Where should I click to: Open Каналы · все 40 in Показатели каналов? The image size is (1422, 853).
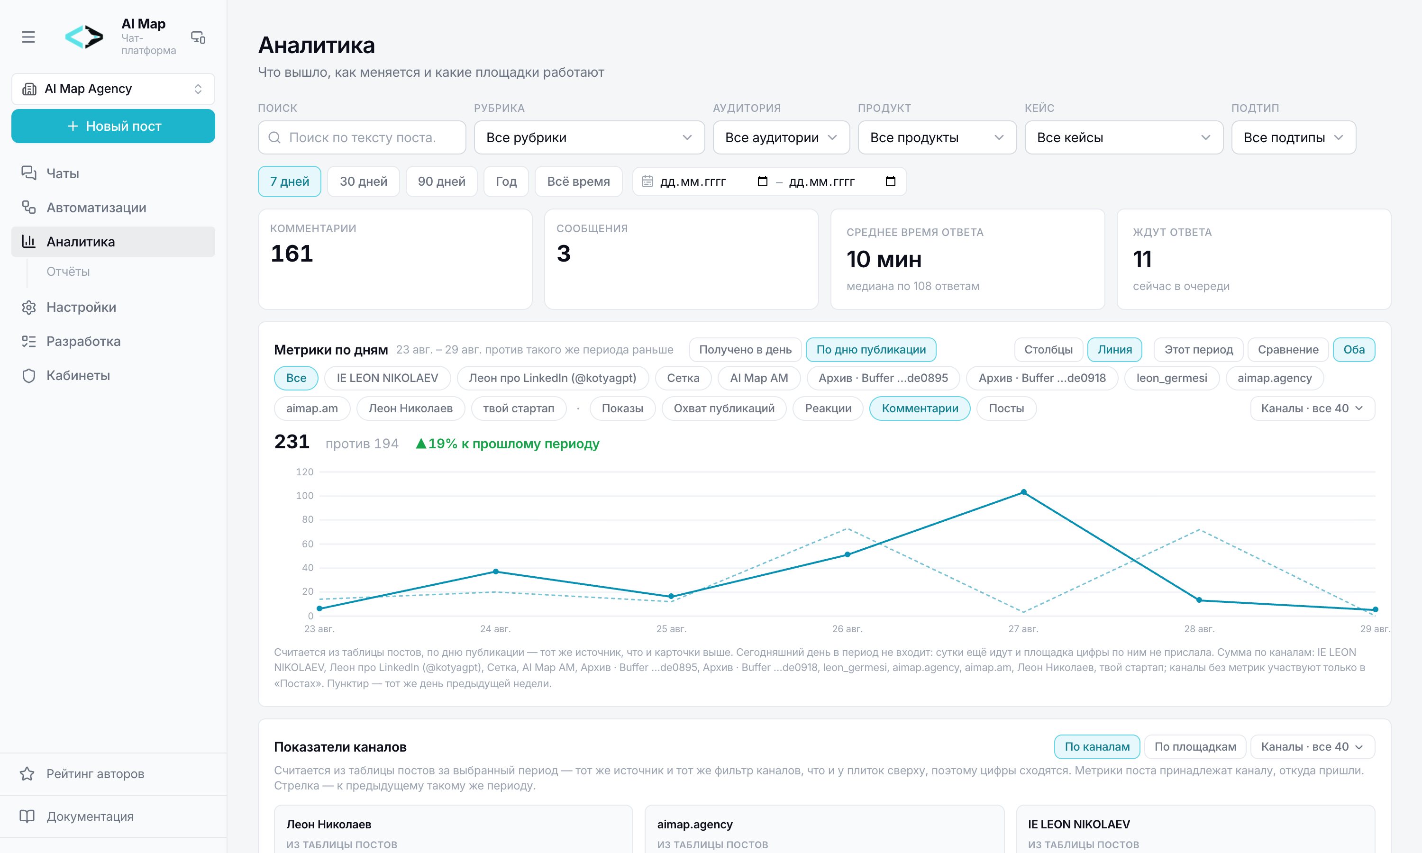[x=1312, y=747]
